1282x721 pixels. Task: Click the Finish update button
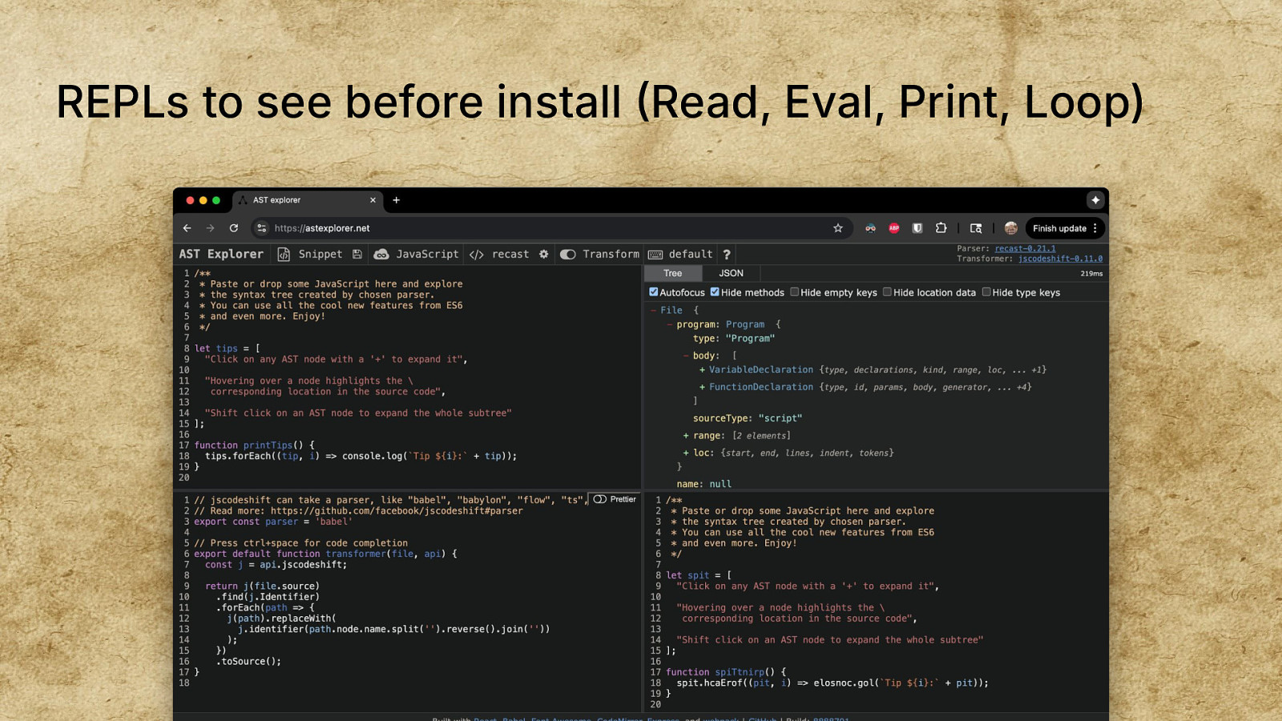tap(1059, 228)
